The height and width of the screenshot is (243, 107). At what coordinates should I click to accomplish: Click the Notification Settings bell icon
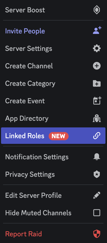(x=97, y=157)
